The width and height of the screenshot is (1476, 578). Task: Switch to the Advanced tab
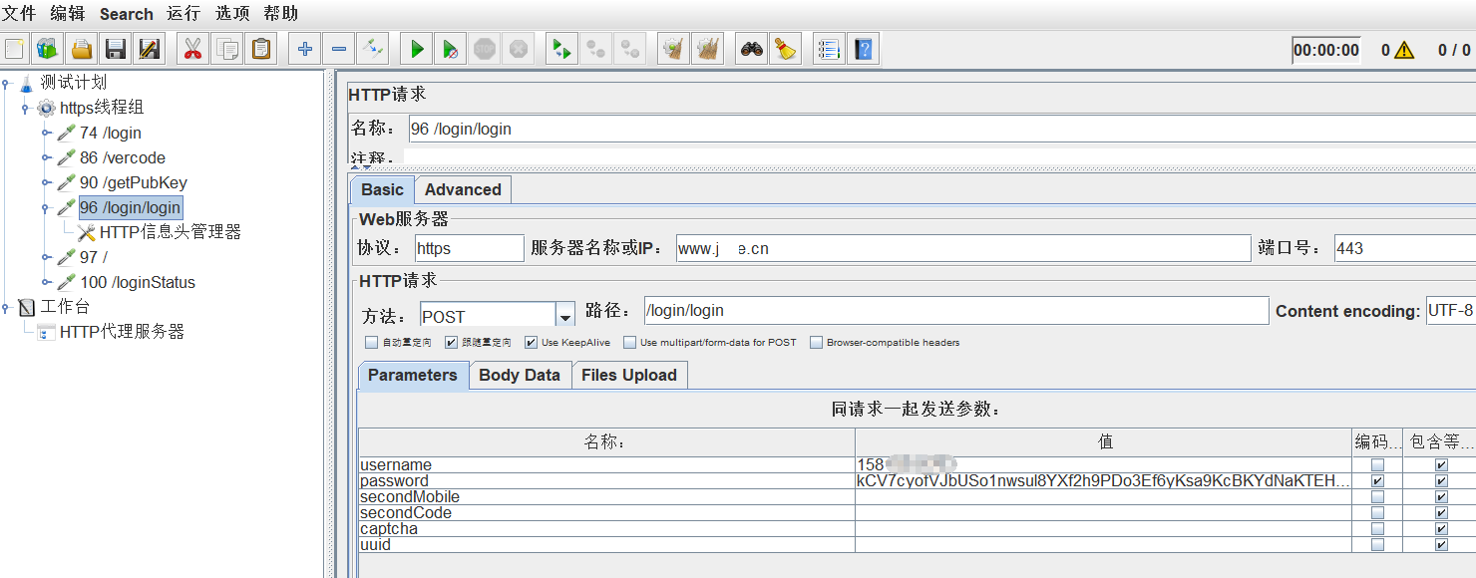[463, 190]
